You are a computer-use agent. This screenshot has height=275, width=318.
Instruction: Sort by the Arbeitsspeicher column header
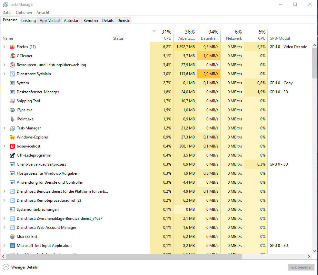click(x=185, y=35)
